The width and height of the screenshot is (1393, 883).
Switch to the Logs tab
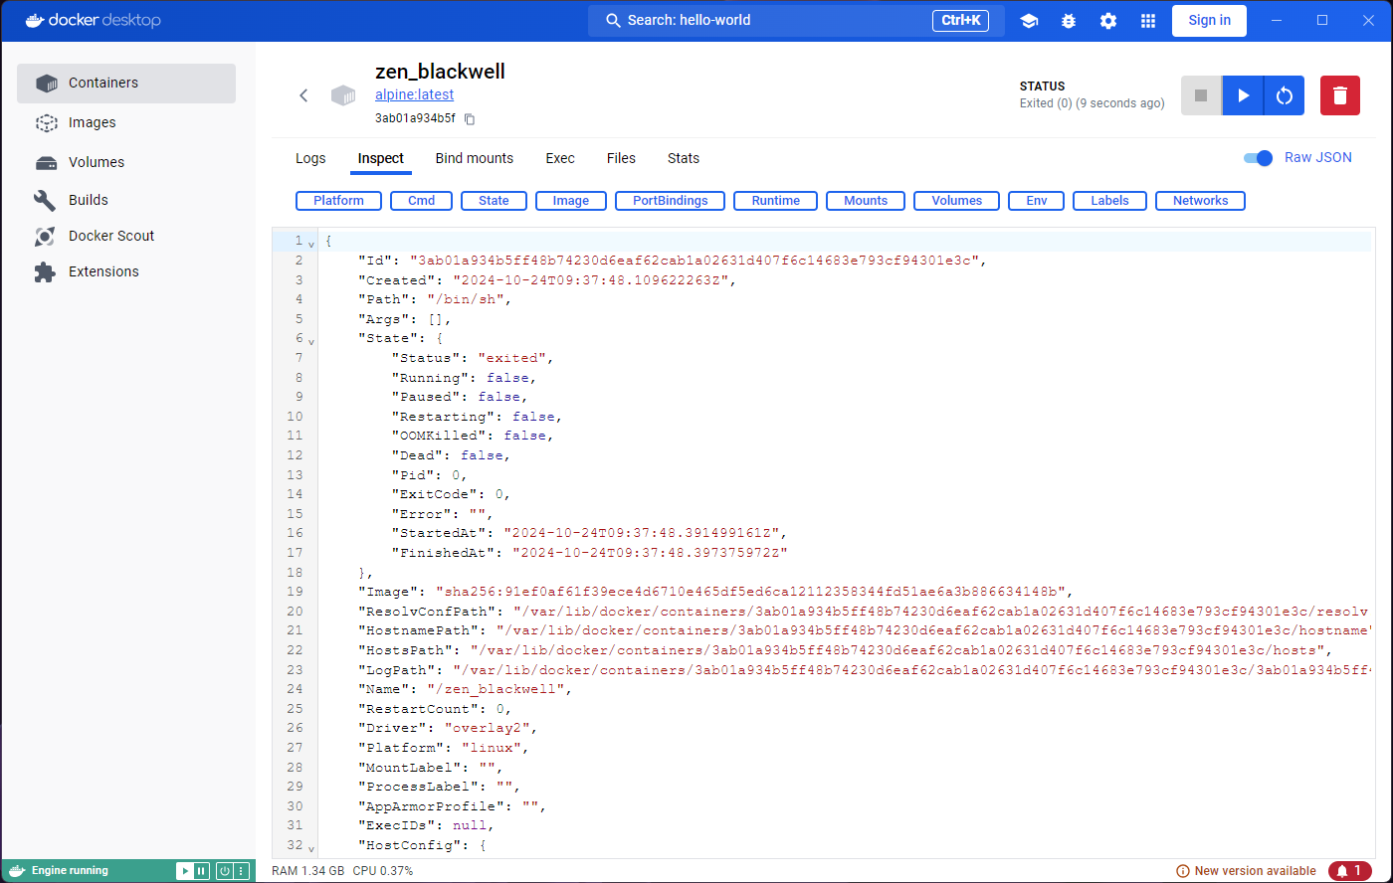(x=310, y=158)
